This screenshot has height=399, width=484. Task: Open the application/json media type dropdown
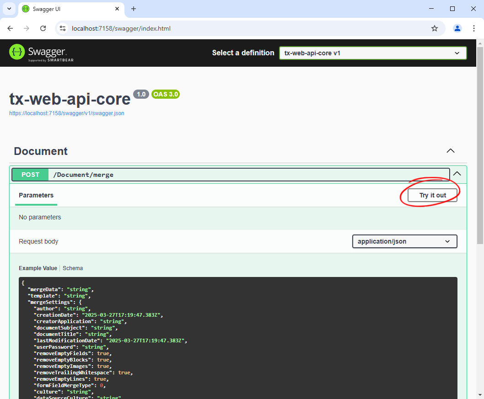pos(404,241)
